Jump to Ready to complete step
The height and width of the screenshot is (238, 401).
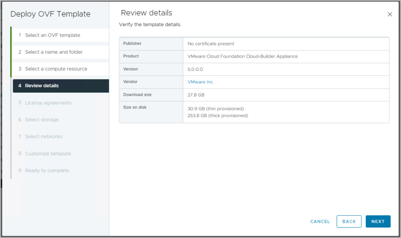[x=47, y=170]
